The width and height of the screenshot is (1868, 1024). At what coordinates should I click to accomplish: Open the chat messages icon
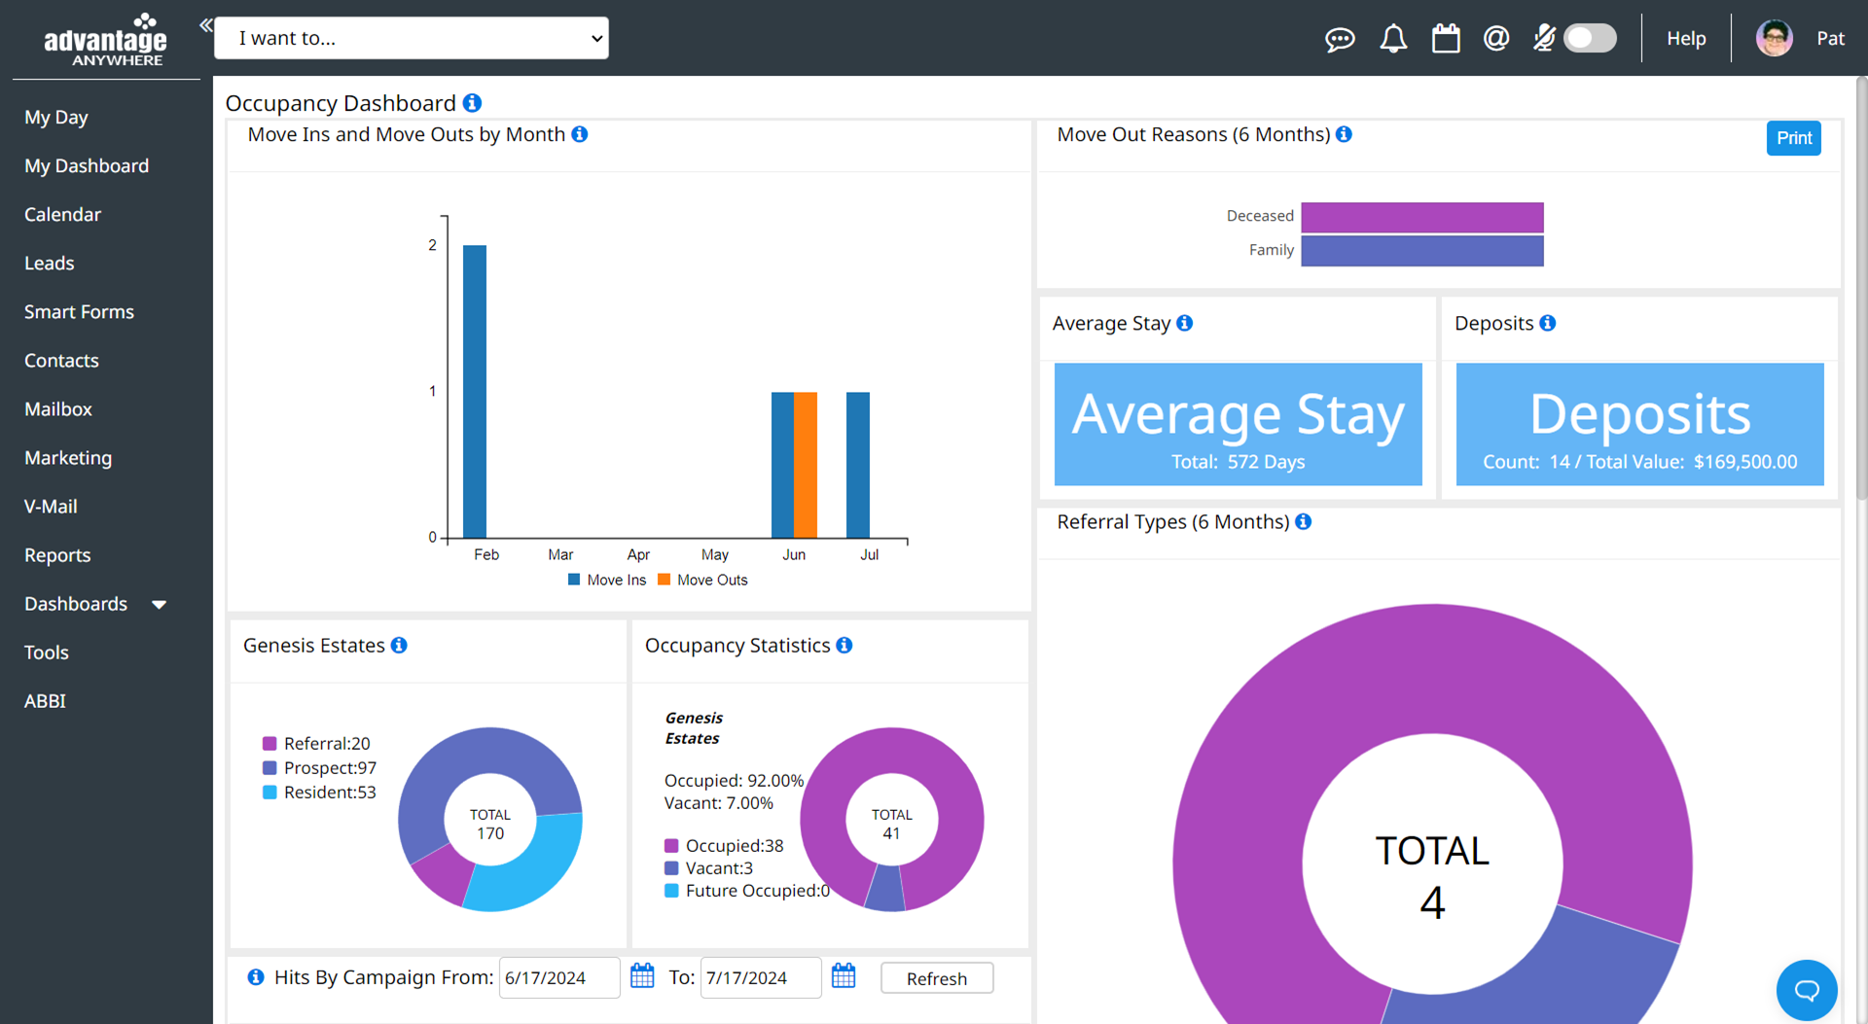coord(1340,39)
